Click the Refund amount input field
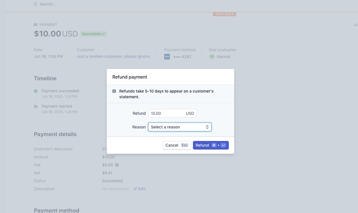 click(x=172, y=113)
